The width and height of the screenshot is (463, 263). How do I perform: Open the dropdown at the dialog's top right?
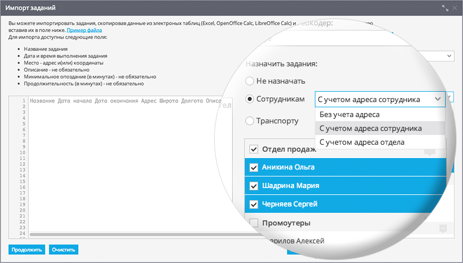click(x=449, y=56)
